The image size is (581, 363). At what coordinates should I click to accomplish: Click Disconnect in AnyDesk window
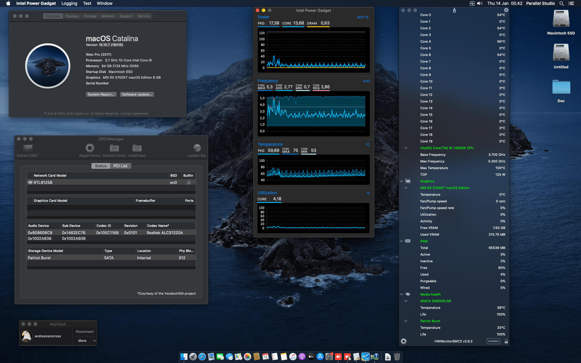(x=85, y=332)
